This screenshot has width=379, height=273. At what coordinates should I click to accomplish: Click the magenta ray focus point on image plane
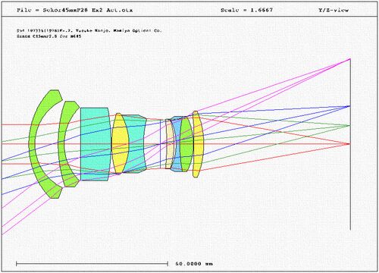[x=350, y=59]
